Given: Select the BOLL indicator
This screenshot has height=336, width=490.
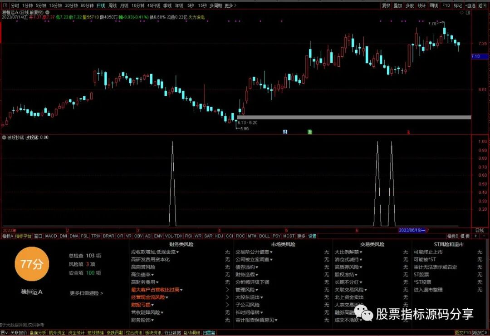Looking at the screenshot, I should point(265,236).
